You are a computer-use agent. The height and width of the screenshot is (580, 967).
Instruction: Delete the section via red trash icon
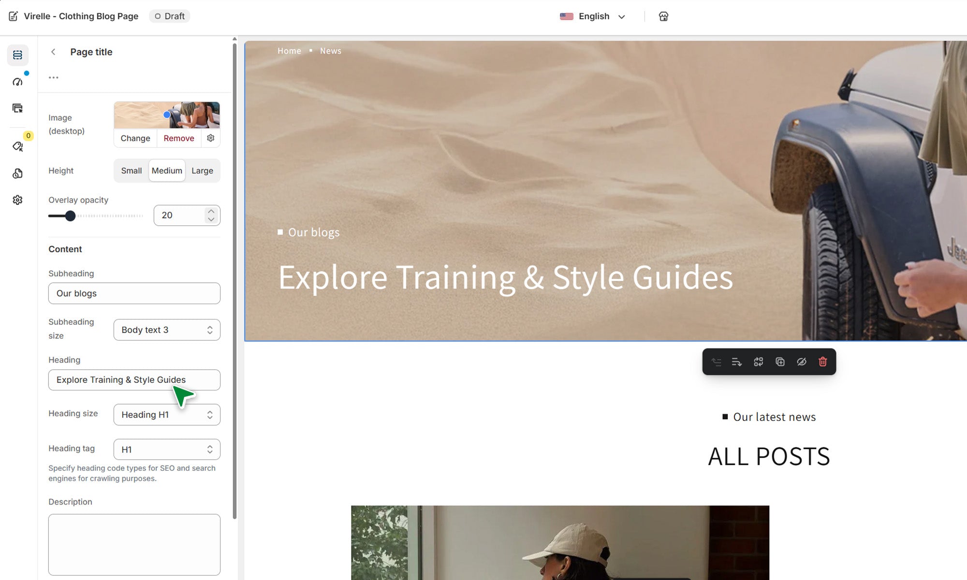(822, 362)
